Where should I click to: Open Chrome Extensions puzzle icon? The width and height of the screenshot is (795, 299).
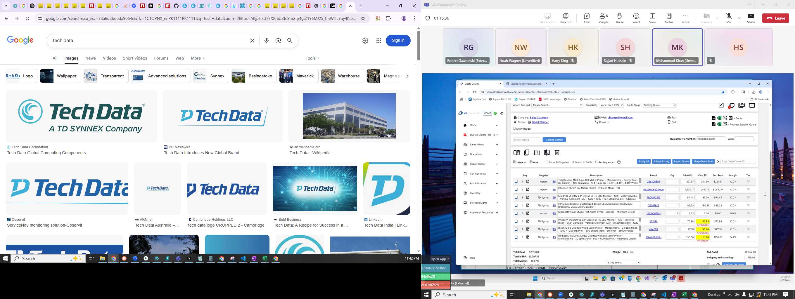point(388,18)
